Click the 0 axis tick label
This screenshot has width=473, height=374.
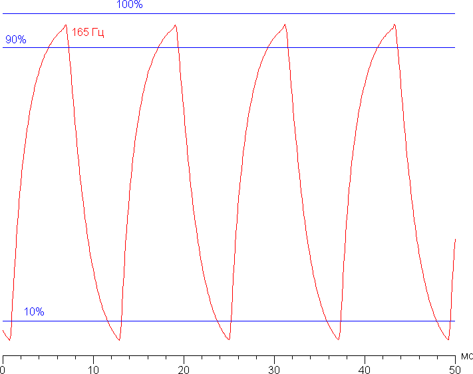[3, 370]
